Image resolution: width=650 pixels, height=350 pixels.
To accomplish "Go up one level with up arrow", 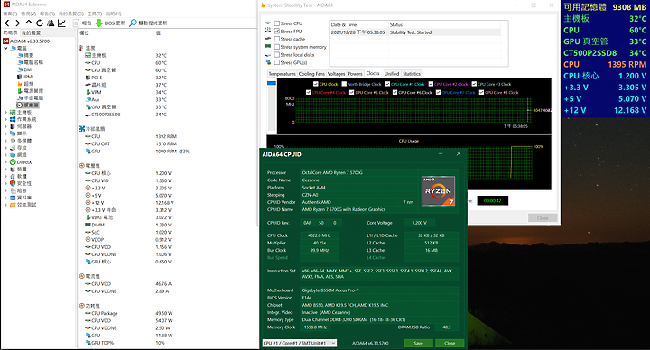I will (x=28, y=23).
